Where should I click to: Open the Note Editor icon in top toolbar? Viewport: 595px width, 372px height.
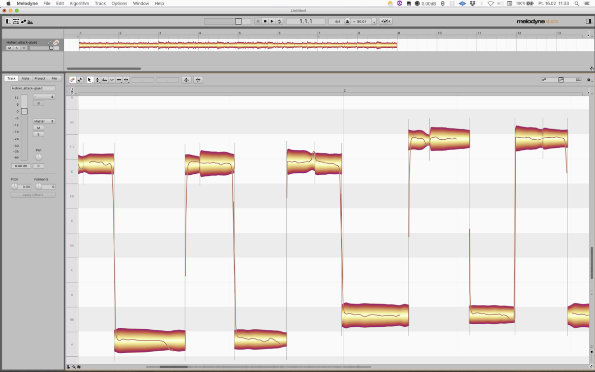click(23, 22)
